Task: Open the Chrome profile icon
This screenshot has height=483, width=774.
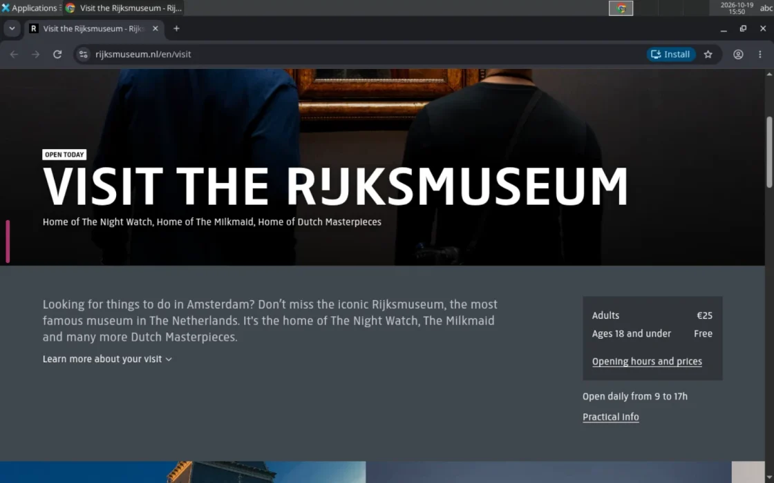Action: click(738, 55)
